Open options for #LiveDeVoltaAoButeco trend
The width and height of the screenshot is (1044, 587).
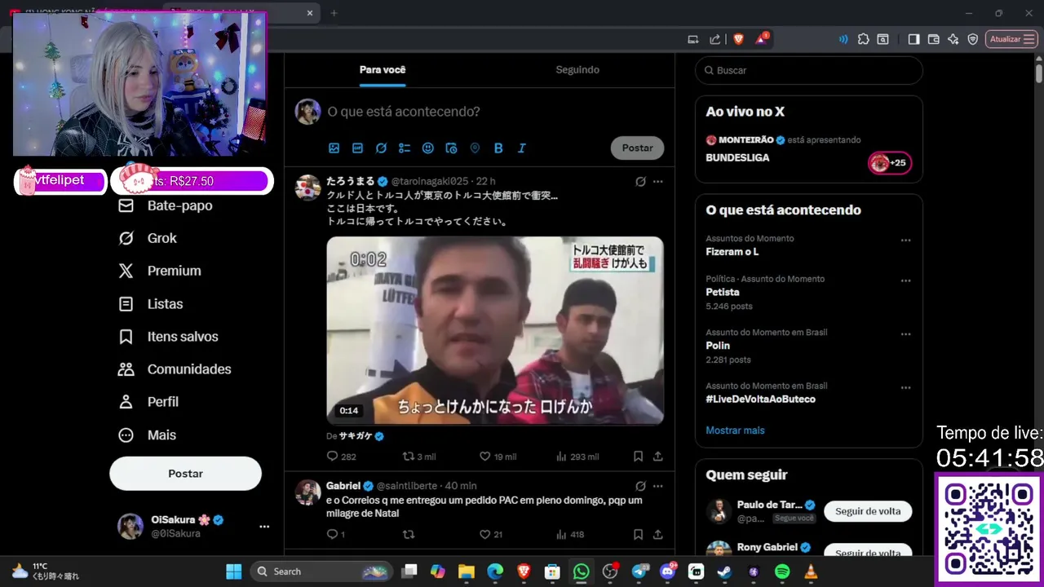pos(905,388)
